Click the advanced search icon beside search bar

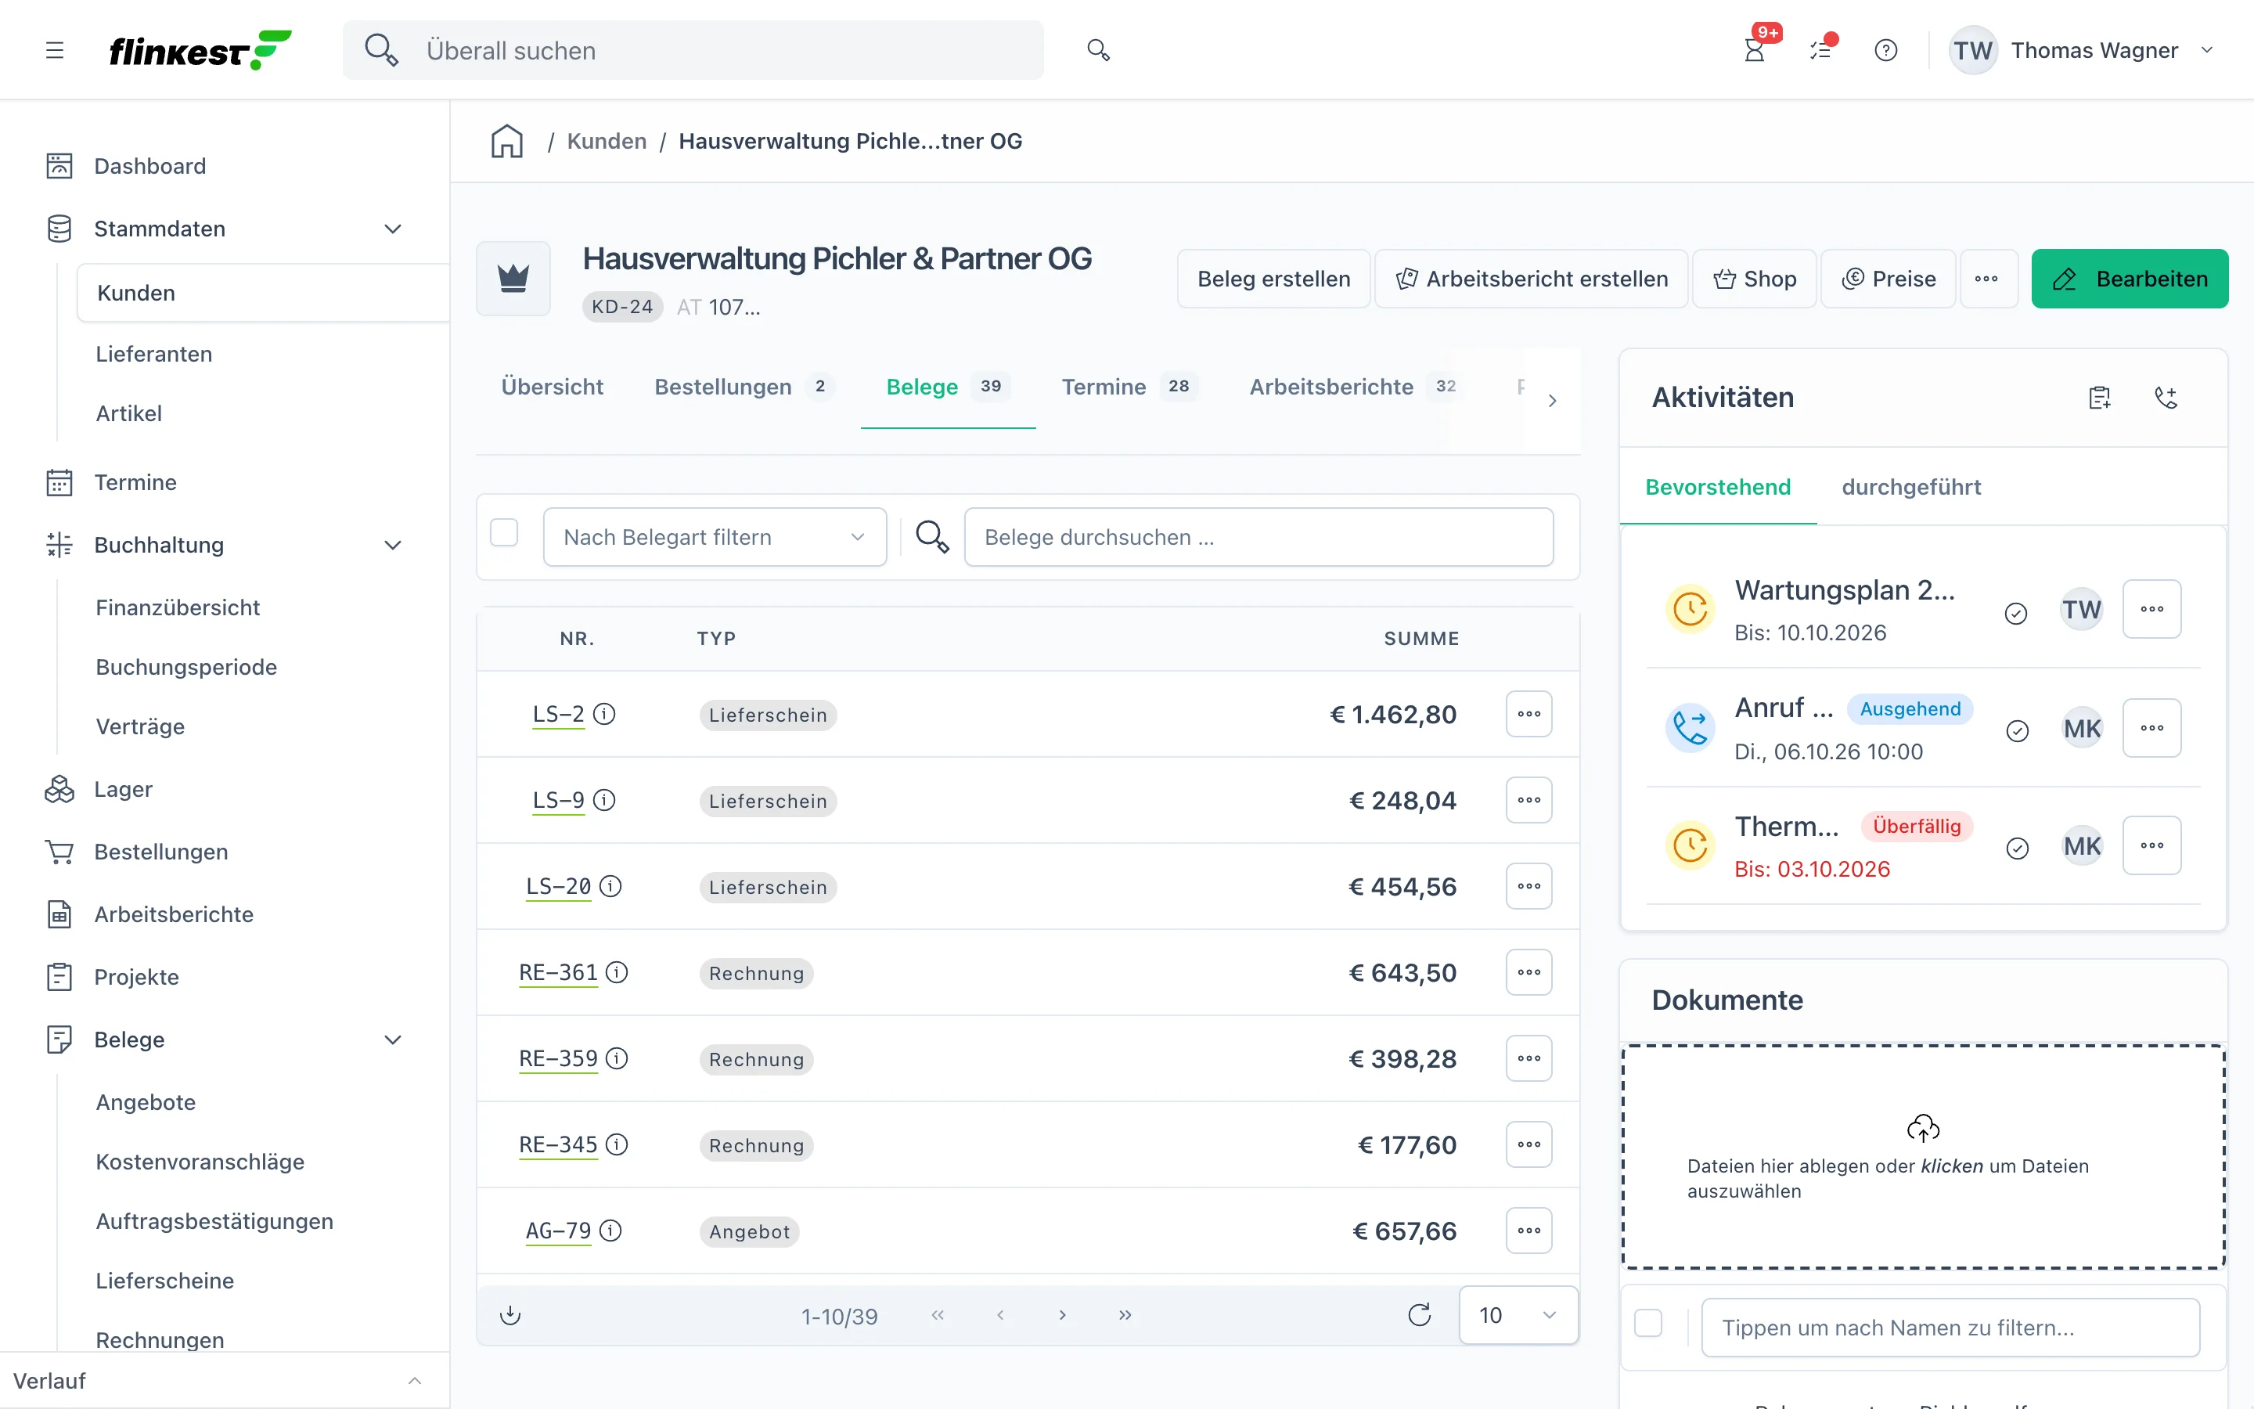click(x=1098, y=50)
